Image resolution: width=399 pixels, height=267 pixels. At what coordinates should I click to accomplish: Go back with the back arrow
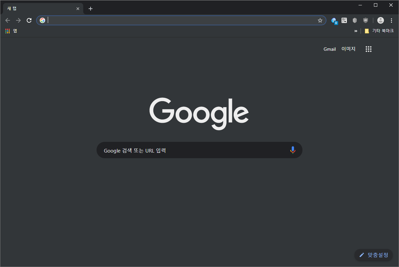coord(8,20)
